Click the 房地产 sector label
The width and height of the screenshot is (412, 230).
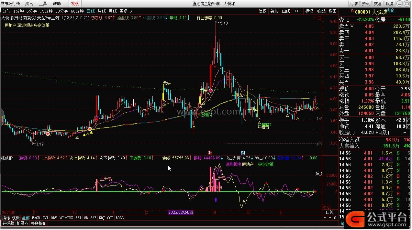pyautogui.click(x=10, y=25)
